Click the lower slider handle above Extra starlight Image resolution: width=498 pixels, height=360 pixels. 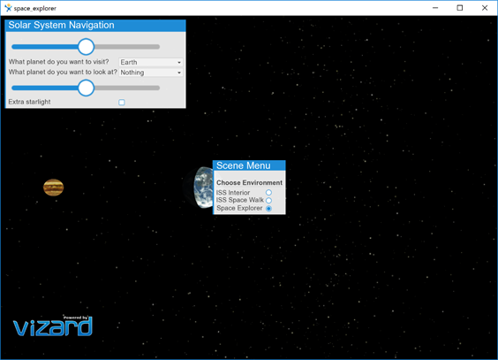86,88
